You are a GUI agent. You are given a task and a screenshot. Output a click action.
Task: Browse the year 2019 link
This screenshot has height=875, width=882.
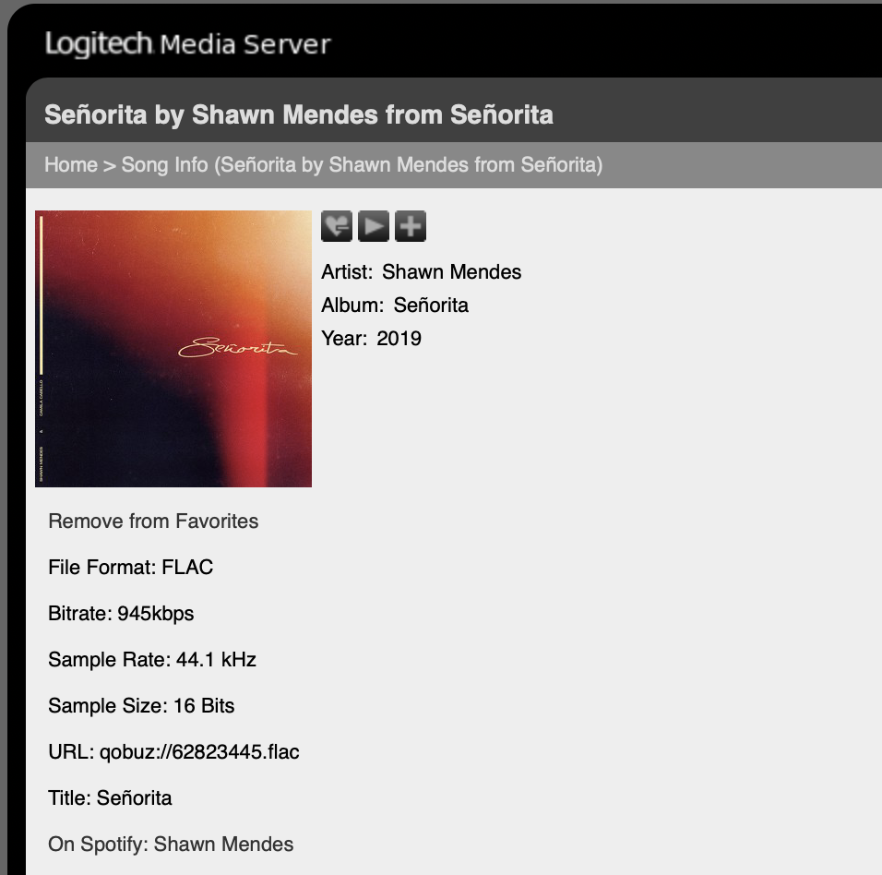tap(399, 338)
